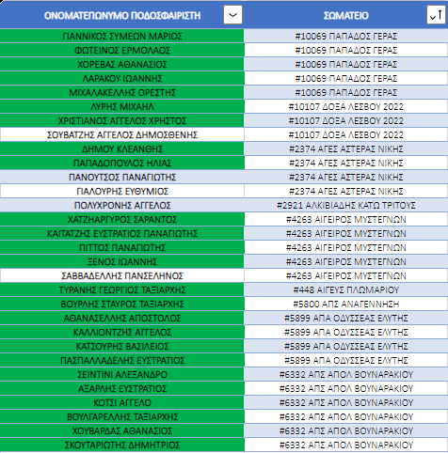Select cell ΓΙΑΝΝΙΚΟΣ ΣΥΜΕΩΝ ΜΑΡΙΟΣ
The image size is (448, 453).
122,36
